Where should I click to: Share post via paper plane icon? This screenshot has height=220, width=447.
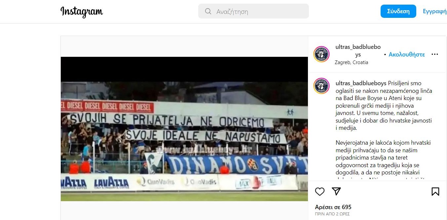pos(336,192)
